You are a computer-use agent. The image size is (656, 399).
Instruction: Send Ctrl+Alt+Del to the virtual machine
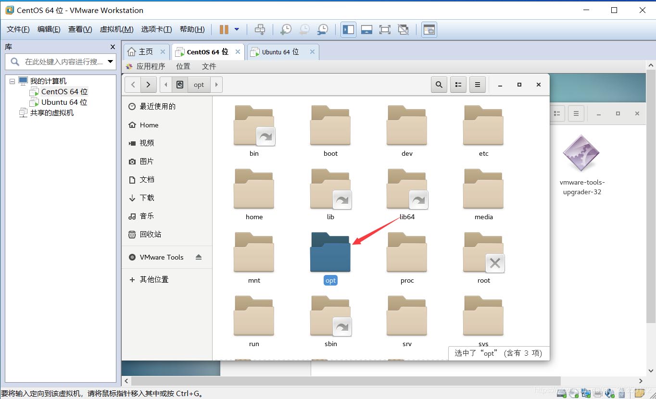click(260, 30)
